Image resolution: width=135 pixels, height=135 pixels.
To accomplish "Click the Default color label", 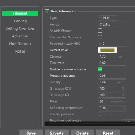I will [x=59, y=50].
